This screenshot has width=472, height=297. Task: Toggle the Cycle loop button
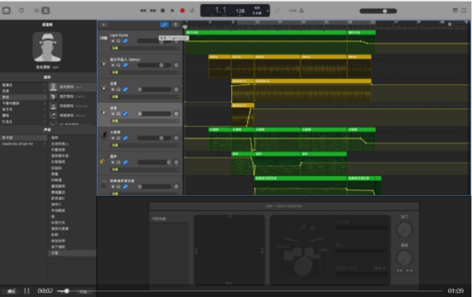click(x=192, y=11)
